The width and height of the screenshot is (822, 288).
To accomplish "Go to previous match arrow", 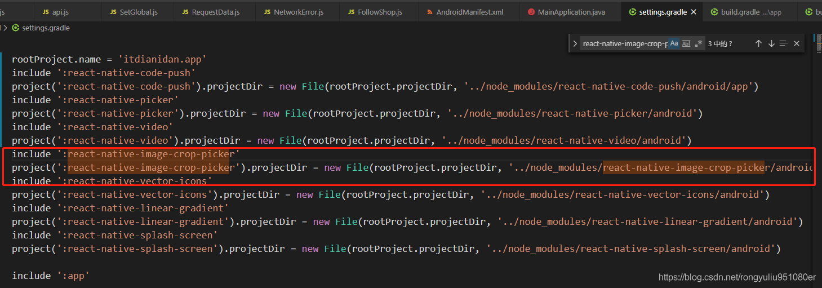I will click(x=758, y=43).
